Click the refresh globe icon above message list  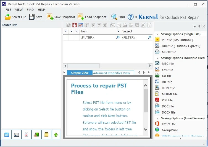pos(69,25)
